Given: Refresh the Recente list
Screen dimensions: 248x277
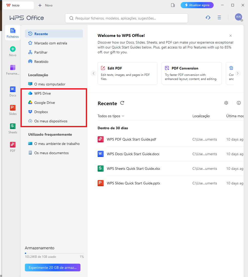Looking at the screenshot, I should [x=122, y=103].
